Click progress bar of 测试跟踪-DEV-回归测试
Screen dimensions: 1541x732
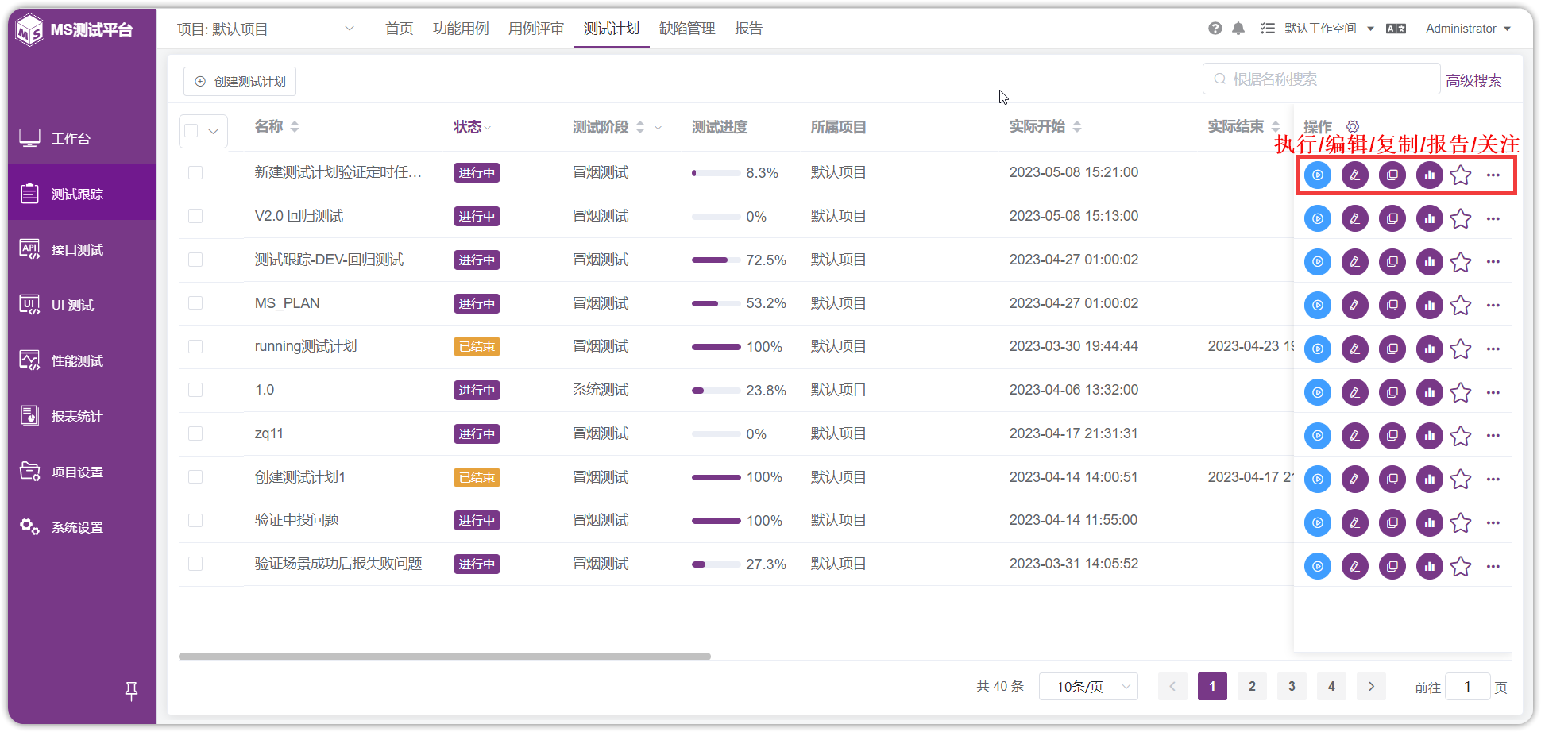[716, 260]
